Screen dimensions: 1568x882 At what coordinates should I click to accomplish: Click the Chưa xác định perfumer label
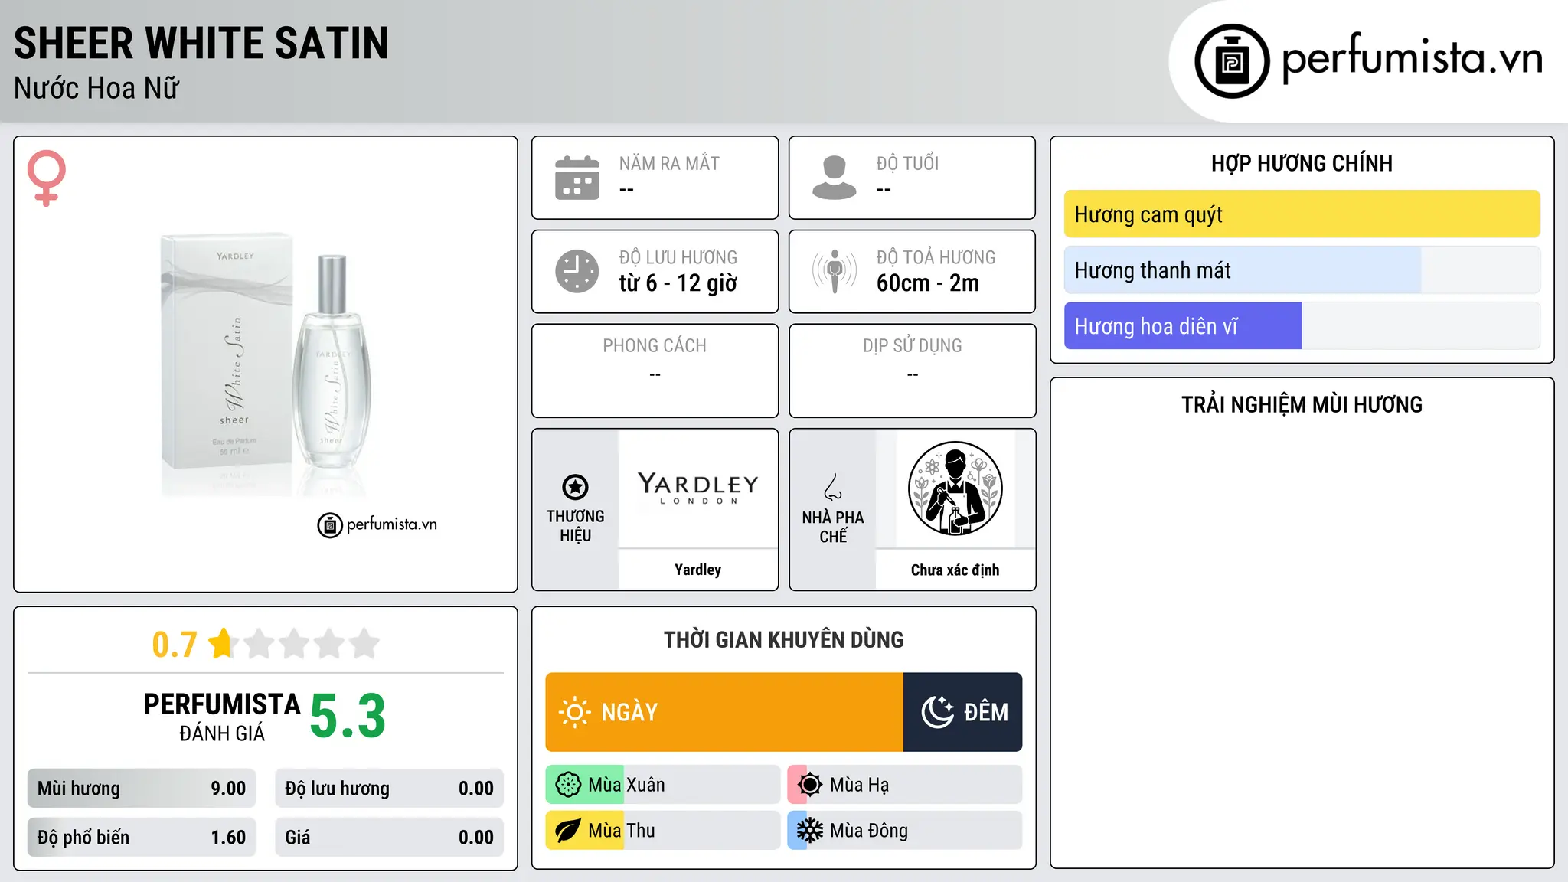pyautogui.click(x=955, y=570)
